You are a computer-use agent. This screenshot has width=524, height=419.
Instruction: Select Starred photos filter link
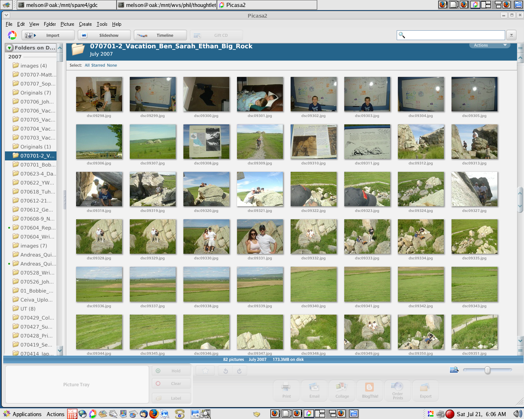click(x=98, y=65)
